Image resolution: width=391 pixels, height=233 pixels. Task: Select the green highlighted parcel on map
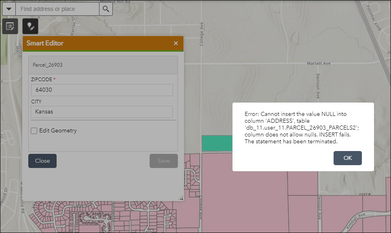click(217, 143)
